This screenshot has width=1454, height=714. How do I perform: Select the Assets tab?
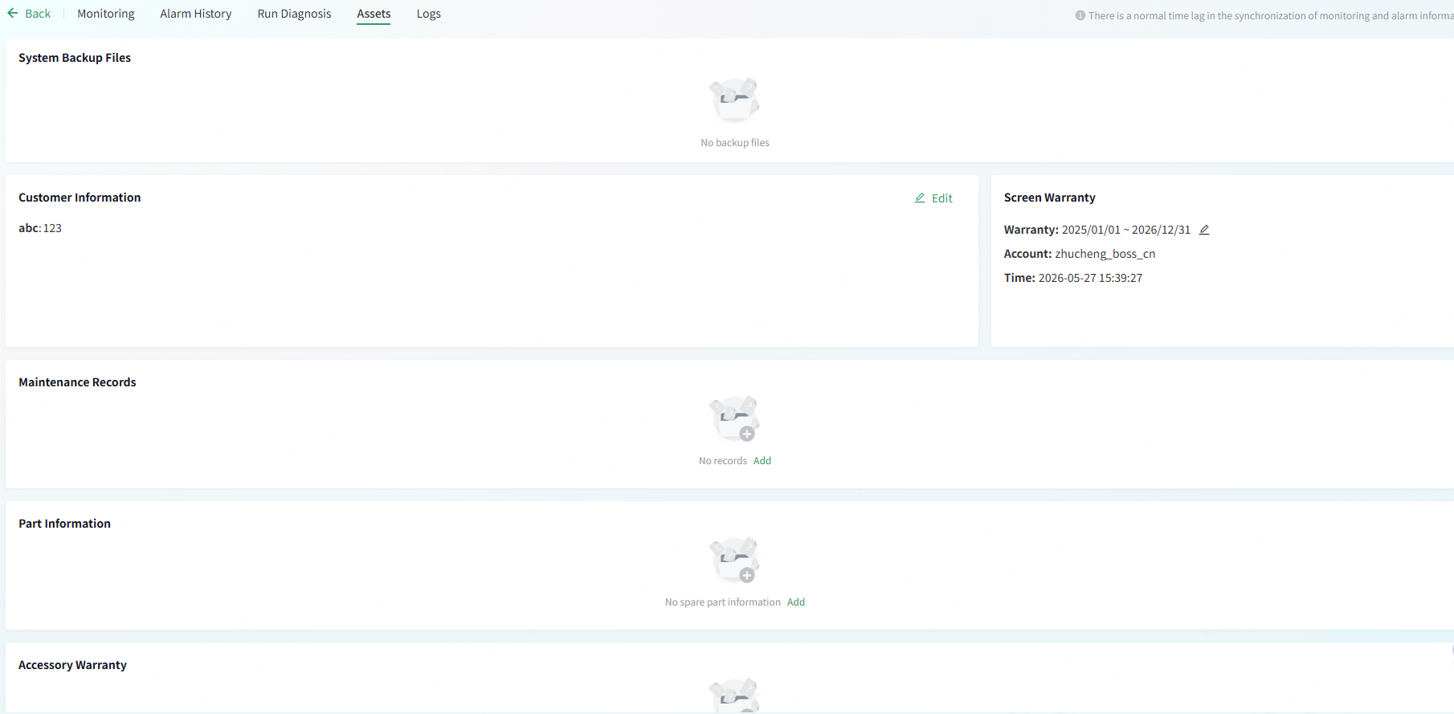point(374,14)
